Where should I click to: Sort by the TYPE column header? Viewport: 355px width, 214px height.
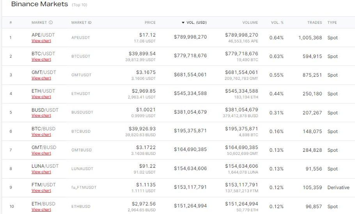(332, 23)
